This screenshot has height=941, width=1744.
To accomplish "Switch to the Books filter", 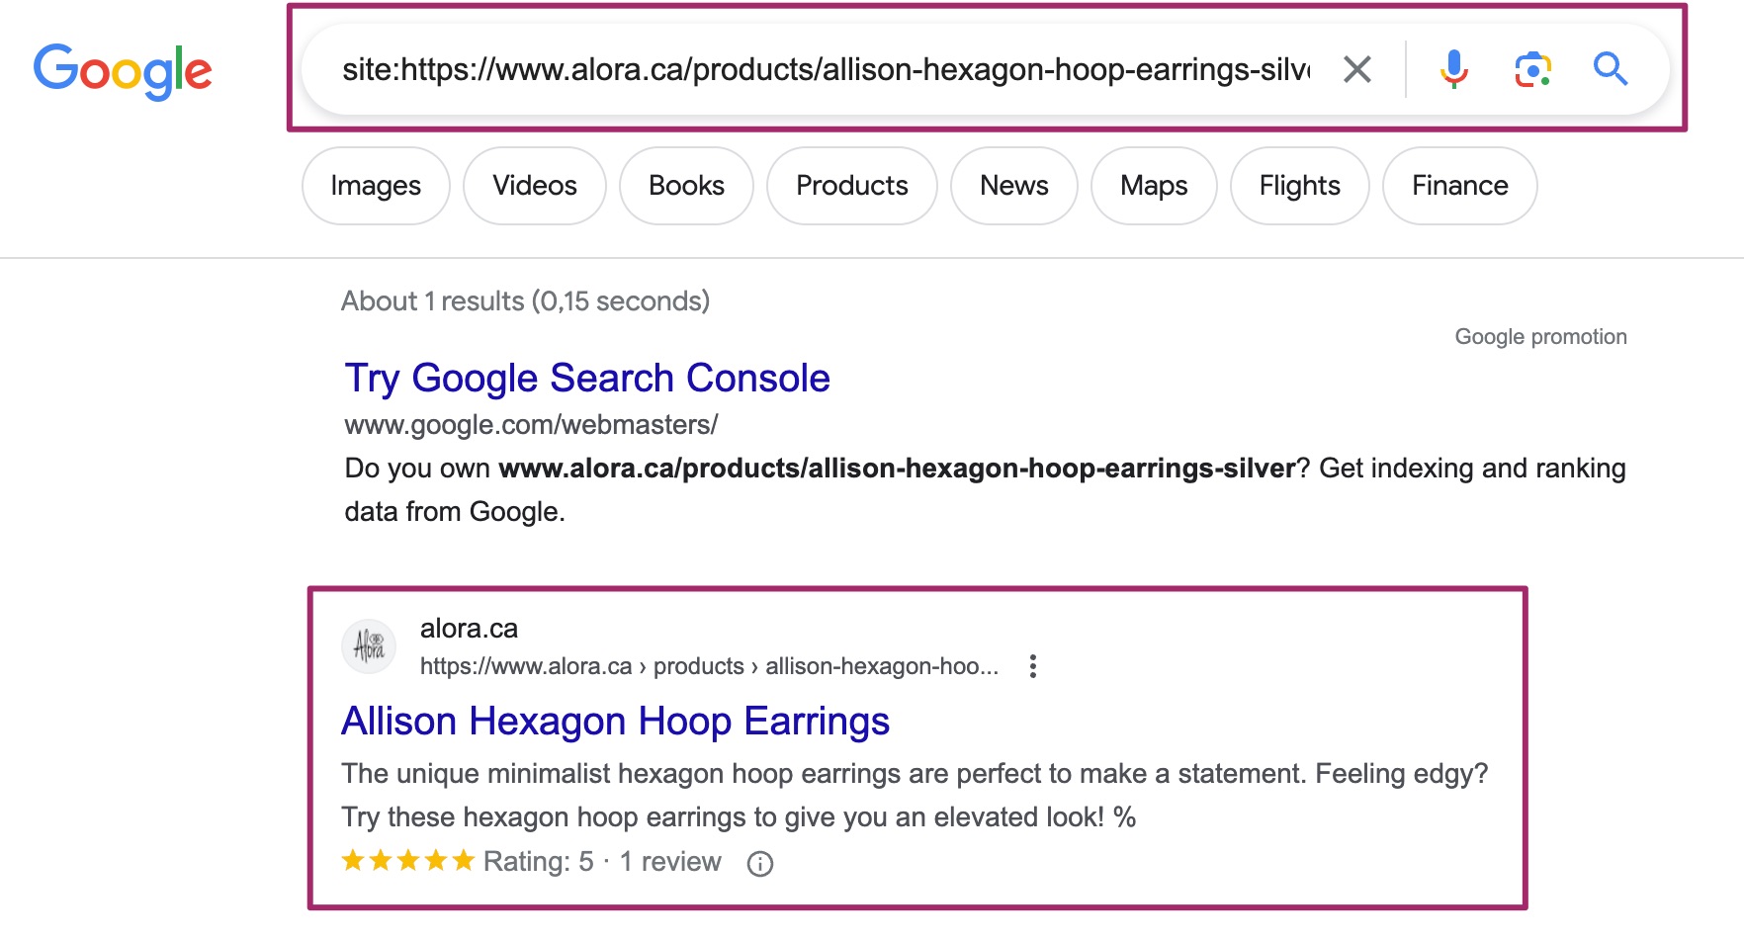I will click(686, 186).
